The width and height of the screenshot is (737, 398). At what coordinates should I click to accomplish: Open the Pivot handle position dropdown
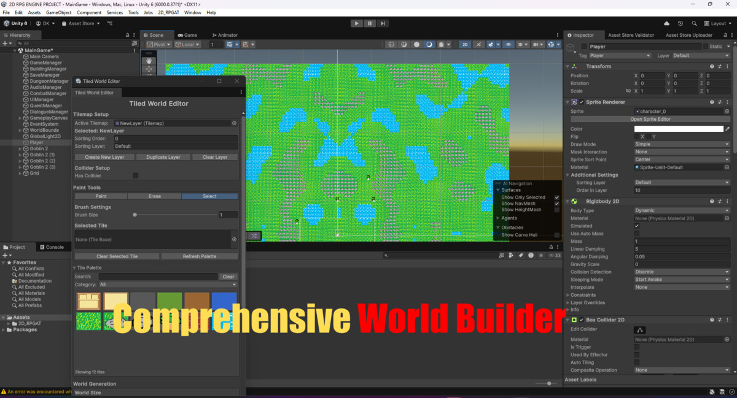(x=159, y=45)
